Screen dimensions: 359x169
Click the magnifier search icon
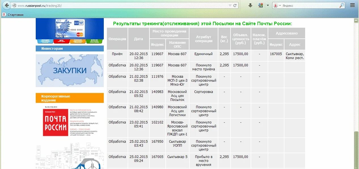(342, 5)
